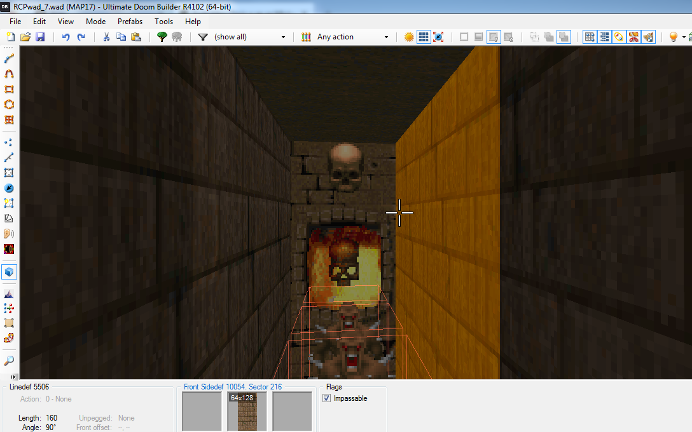The width and height of the screenshot is (692, 432).
Task: Click the ceiling textures view icon
Action: coord(508,37)
